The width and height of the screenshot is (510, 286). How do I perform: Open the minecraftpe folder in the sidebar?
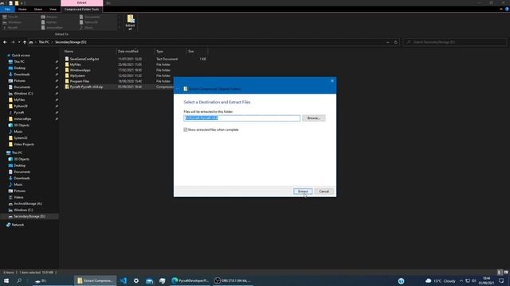tap(22, 119)
